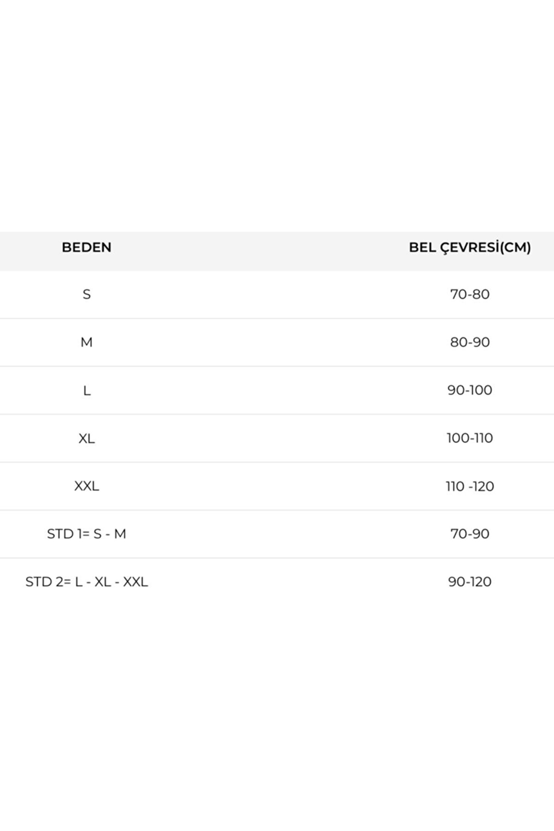The width and height of the screenshot is (554, 831).
Task: Click the 100-110 waist measurement
Action: point(470,438)
